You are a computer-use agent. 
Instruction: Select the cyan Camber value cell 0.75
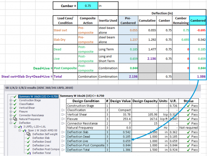[x=88, y=6]
